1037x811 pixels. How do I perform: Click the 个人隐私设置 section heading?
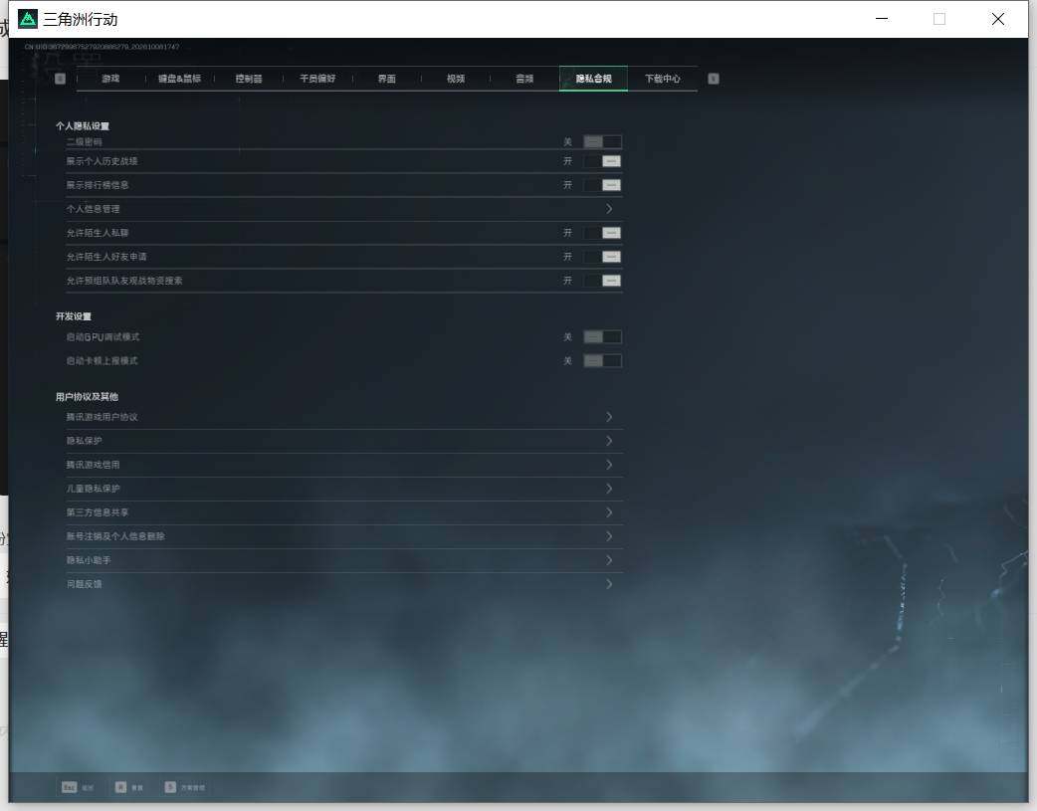pyautogui.click(x=83, y=126)
